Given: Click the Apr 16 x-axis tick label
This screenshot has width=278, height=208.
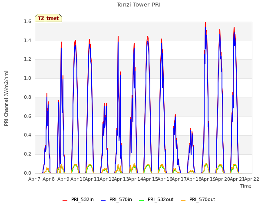Looking at the screenshot, I should tap(165, 179).
